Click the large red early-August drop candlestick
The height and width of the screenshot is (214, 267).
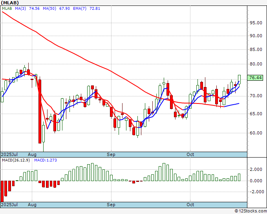click(40, 111)
